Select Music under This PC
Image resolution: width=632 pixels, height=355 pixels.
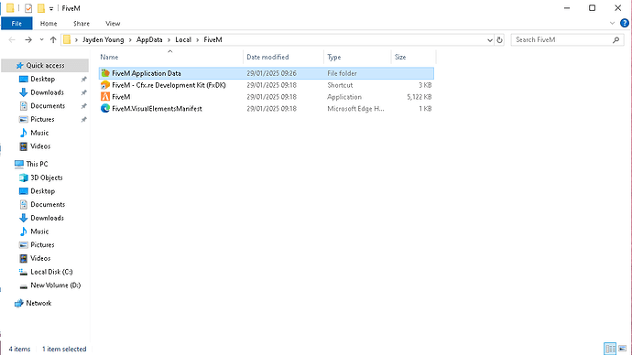pyautogui.click(x=39, y=231)
